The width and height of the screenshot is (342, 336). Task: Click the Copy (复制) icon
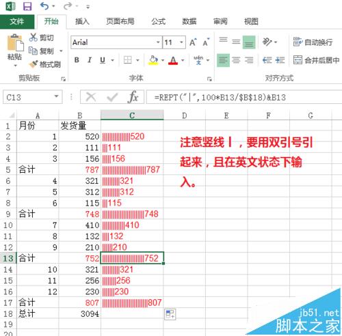click(x=33, y=51)
